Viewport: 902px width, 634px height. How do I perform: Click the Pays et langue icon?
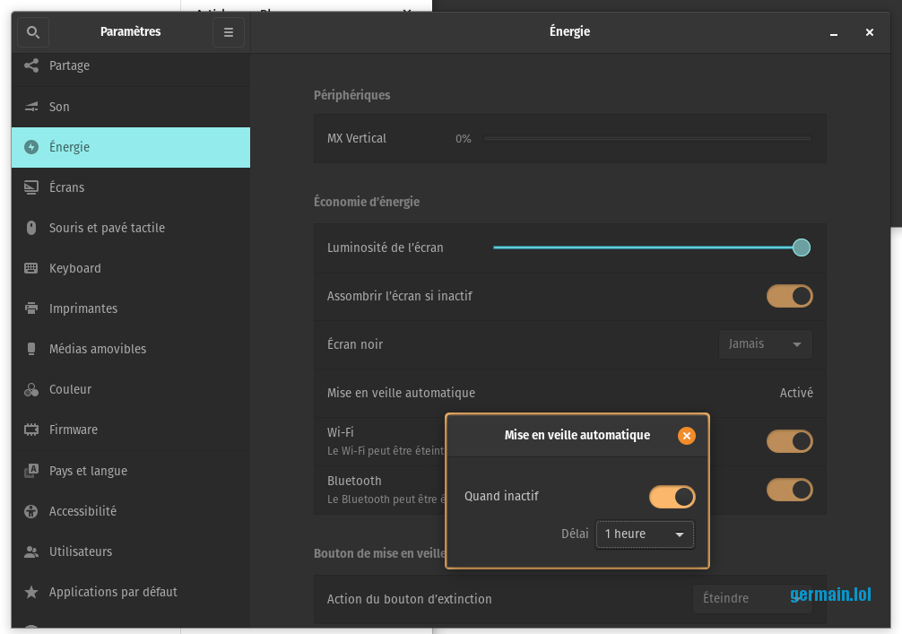pos(31,471)
